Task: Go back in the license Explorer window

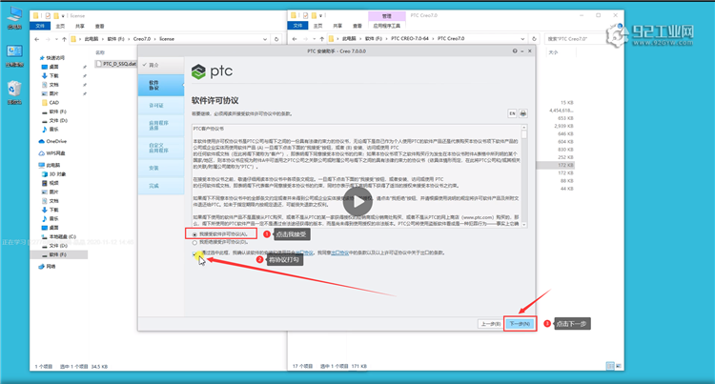Action: [x=37, y=39]
